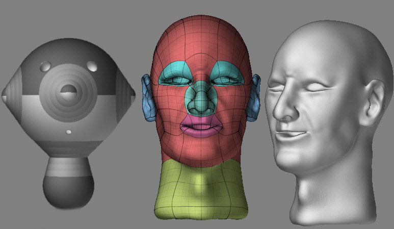Click the red chin area of wireframe head
Image resolution: width=394 pixels, height=229 pixels.
tap(202, 150)
